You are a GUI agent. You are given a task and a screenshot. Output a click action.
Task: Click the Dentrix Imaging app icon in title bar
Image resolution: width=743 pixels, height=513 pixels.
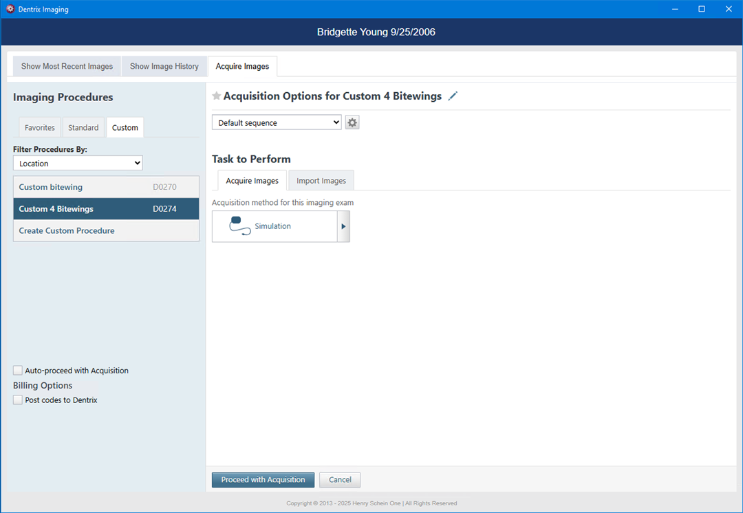[x=10, y=9]
